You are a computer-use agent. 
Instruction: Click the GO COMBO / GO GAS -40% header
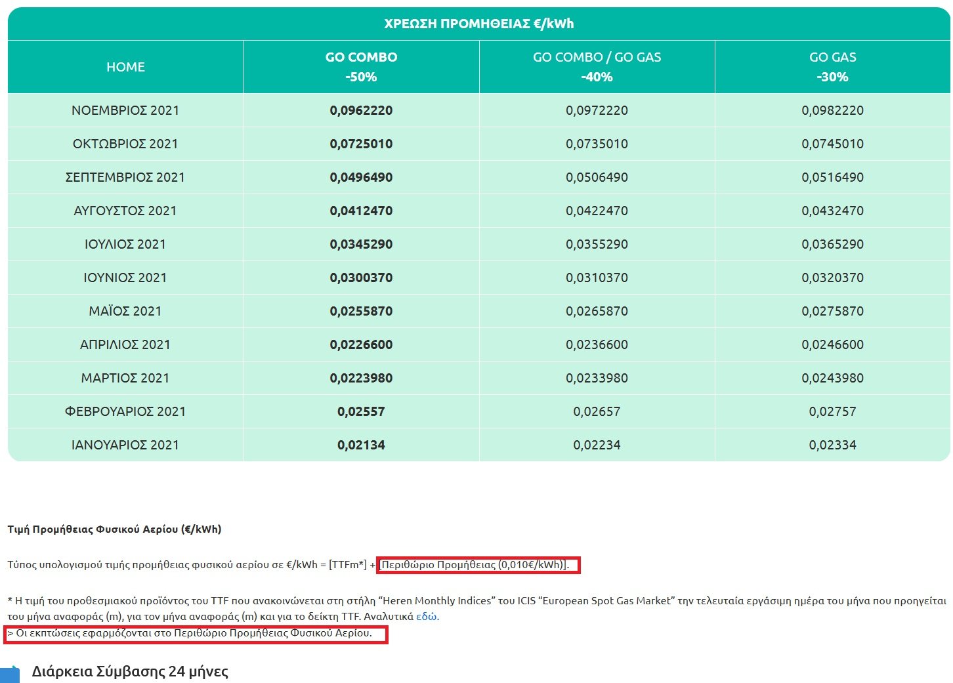tap(597, 67)
